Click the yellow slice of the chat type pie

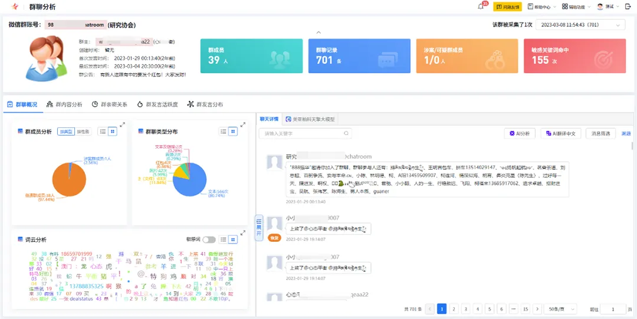click(x=179, y=173)
